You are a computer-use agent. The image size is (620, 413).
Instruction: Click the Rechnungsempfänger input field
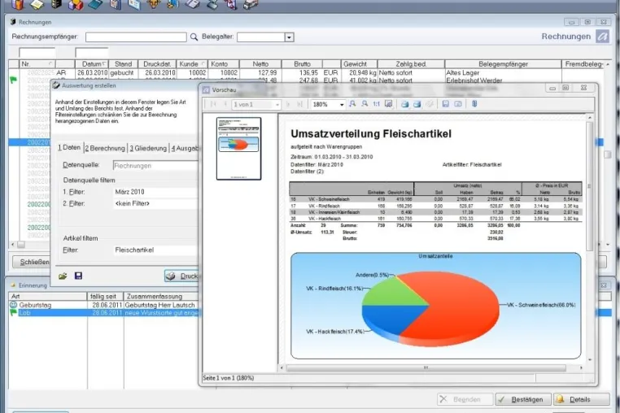click(x=136, y=37)
